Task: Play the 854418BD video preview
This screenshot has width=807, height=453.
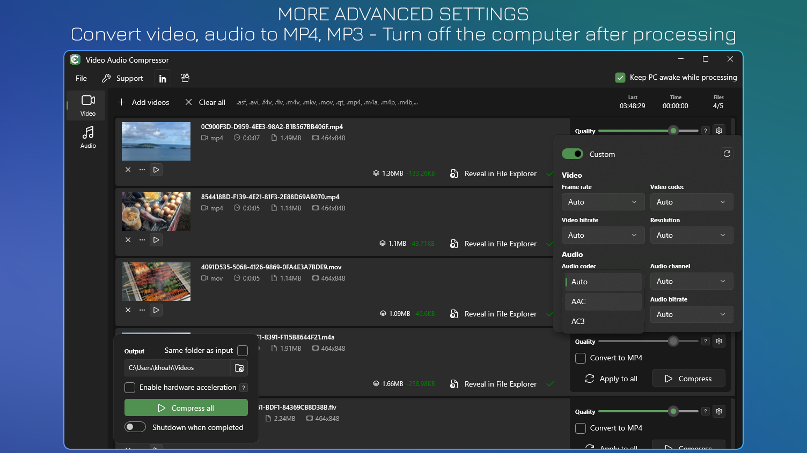Action: tap(156, 240)
